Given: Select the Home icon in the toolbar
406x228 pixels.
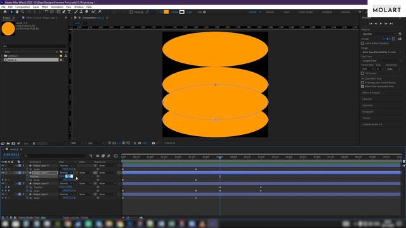Looking at the screenshot, I should click(x=5, y=12).
